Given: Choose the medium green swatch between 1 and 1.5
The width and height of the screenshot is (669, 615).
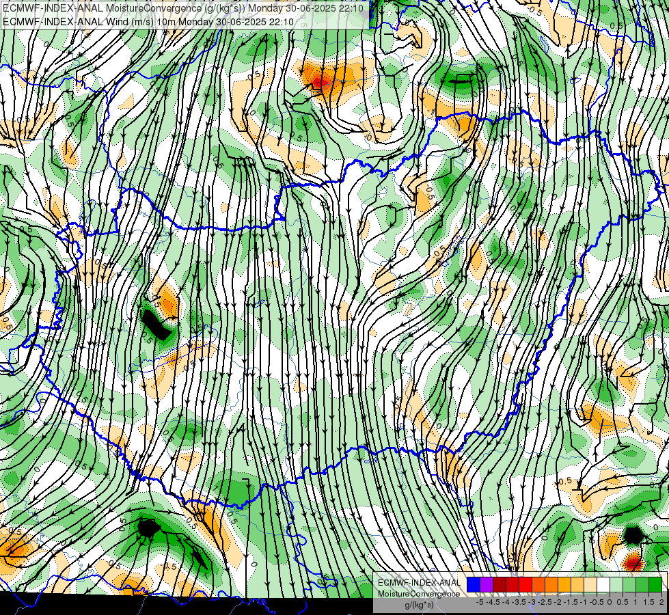Looking at the screenshot, I should coord(642,584).
